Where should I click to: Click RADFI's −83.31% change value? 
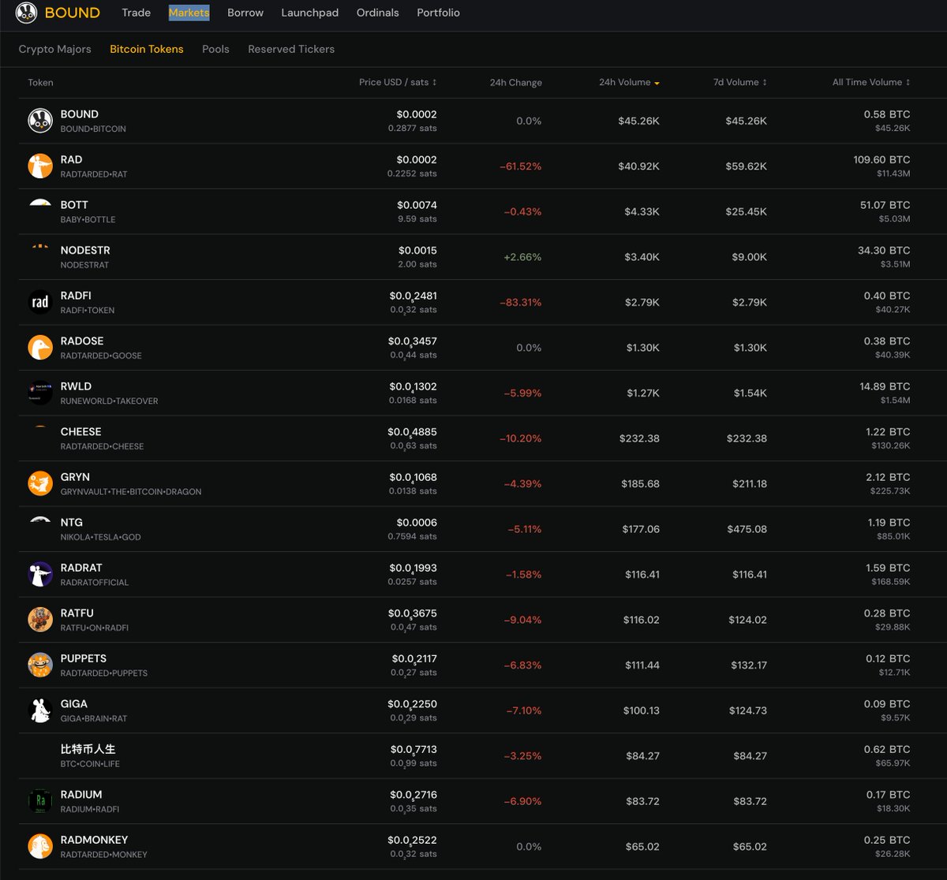pos(520,302)
